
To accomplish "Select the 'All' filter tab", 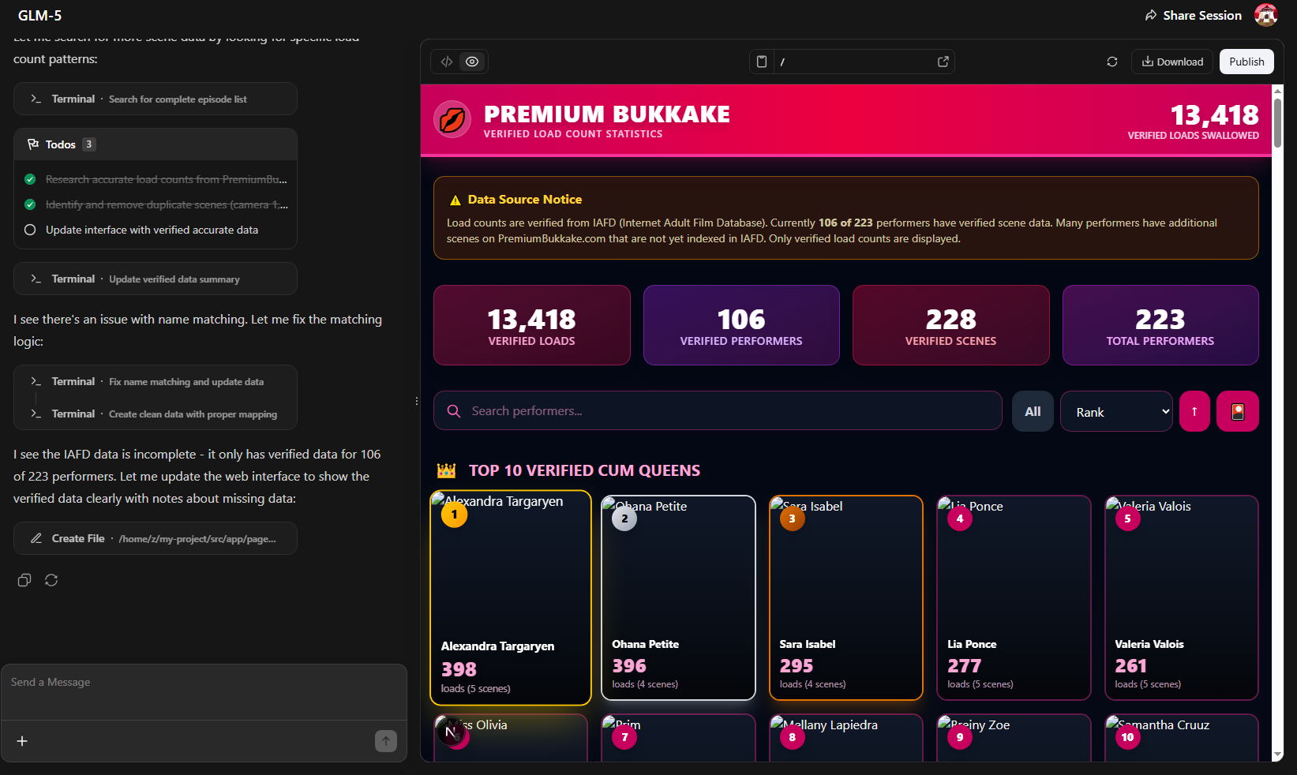I will (x=1033, y=412).
